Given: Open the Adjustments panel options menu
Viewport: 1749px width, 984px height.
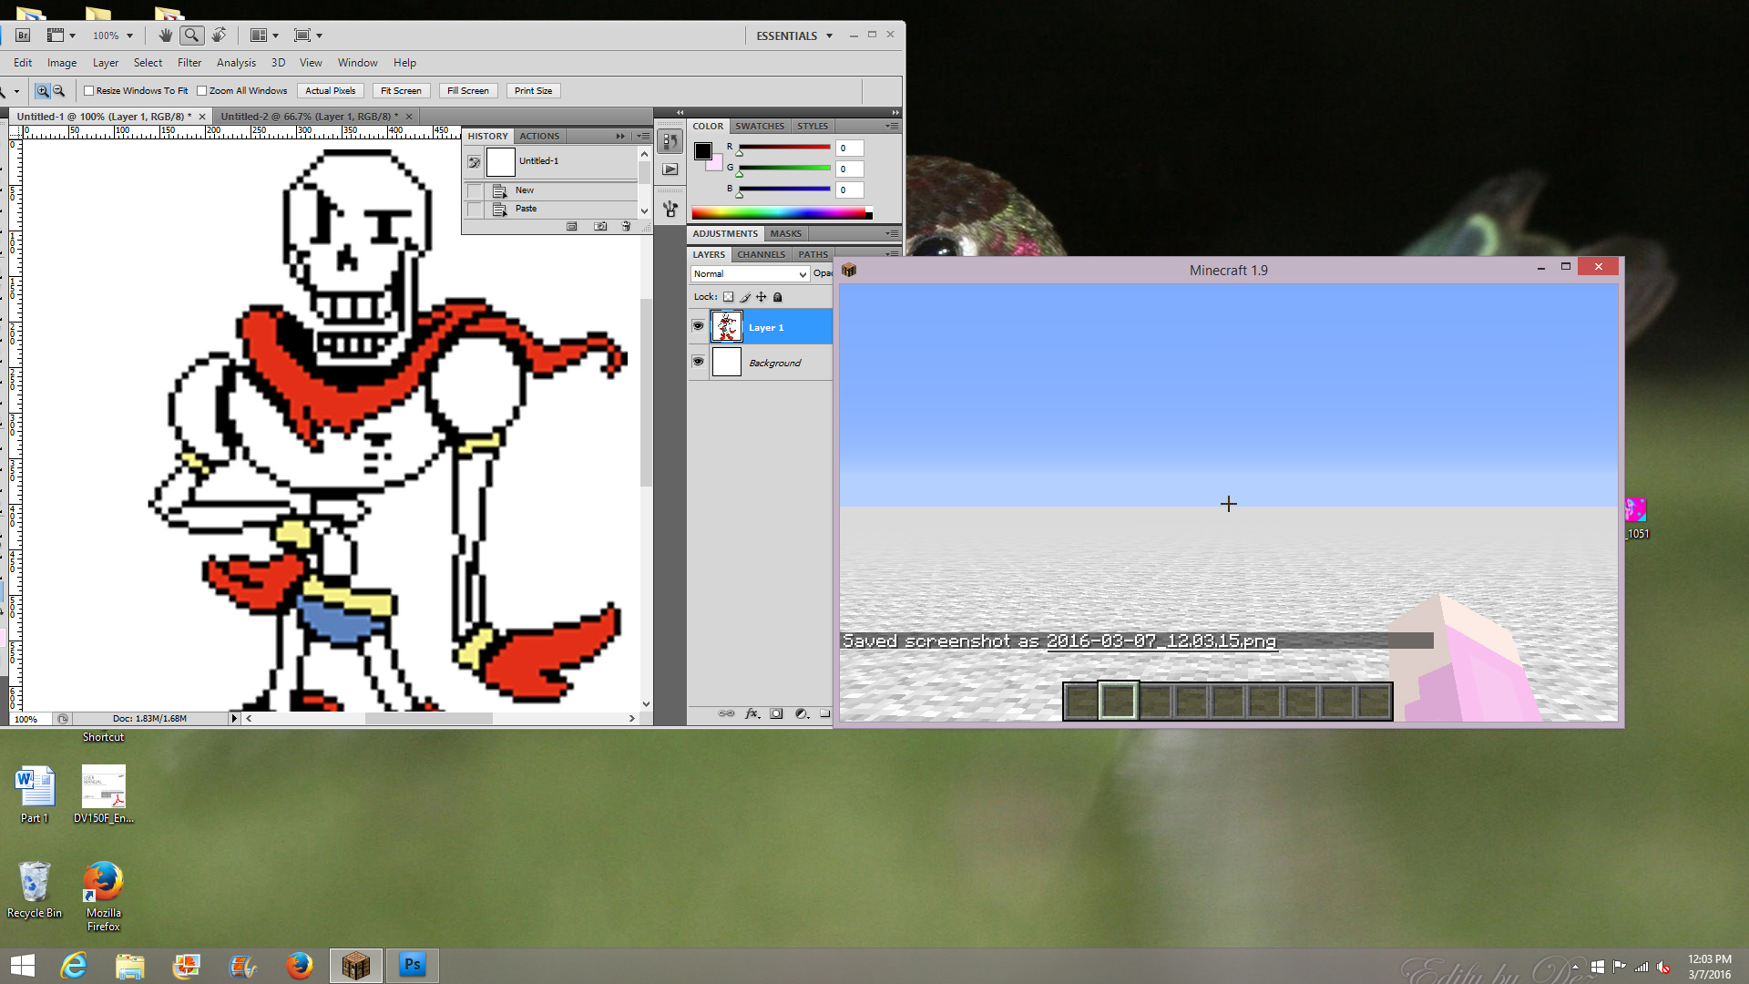Looking at the screenshot, I should coord(892,233).
